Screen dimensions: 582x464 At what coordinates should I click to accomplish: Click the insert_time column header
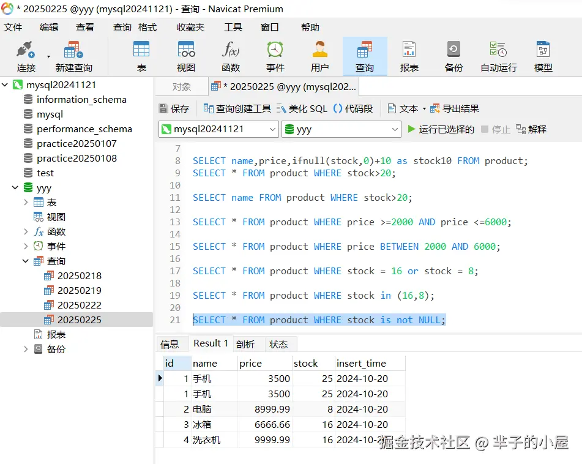370,364
